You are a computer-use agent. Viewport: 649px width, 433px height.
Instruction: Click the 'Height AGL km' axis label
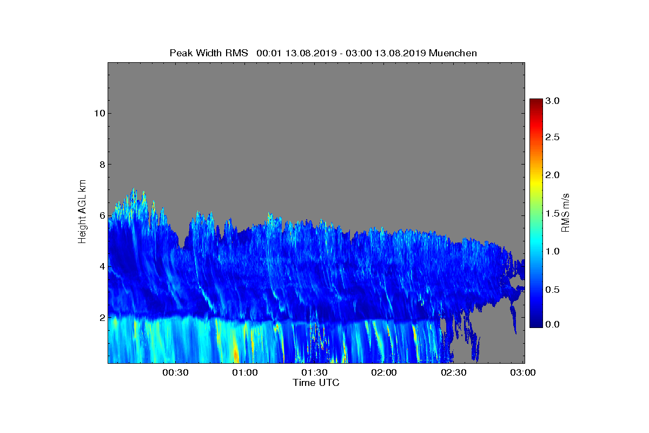click(x=82, y=212)
